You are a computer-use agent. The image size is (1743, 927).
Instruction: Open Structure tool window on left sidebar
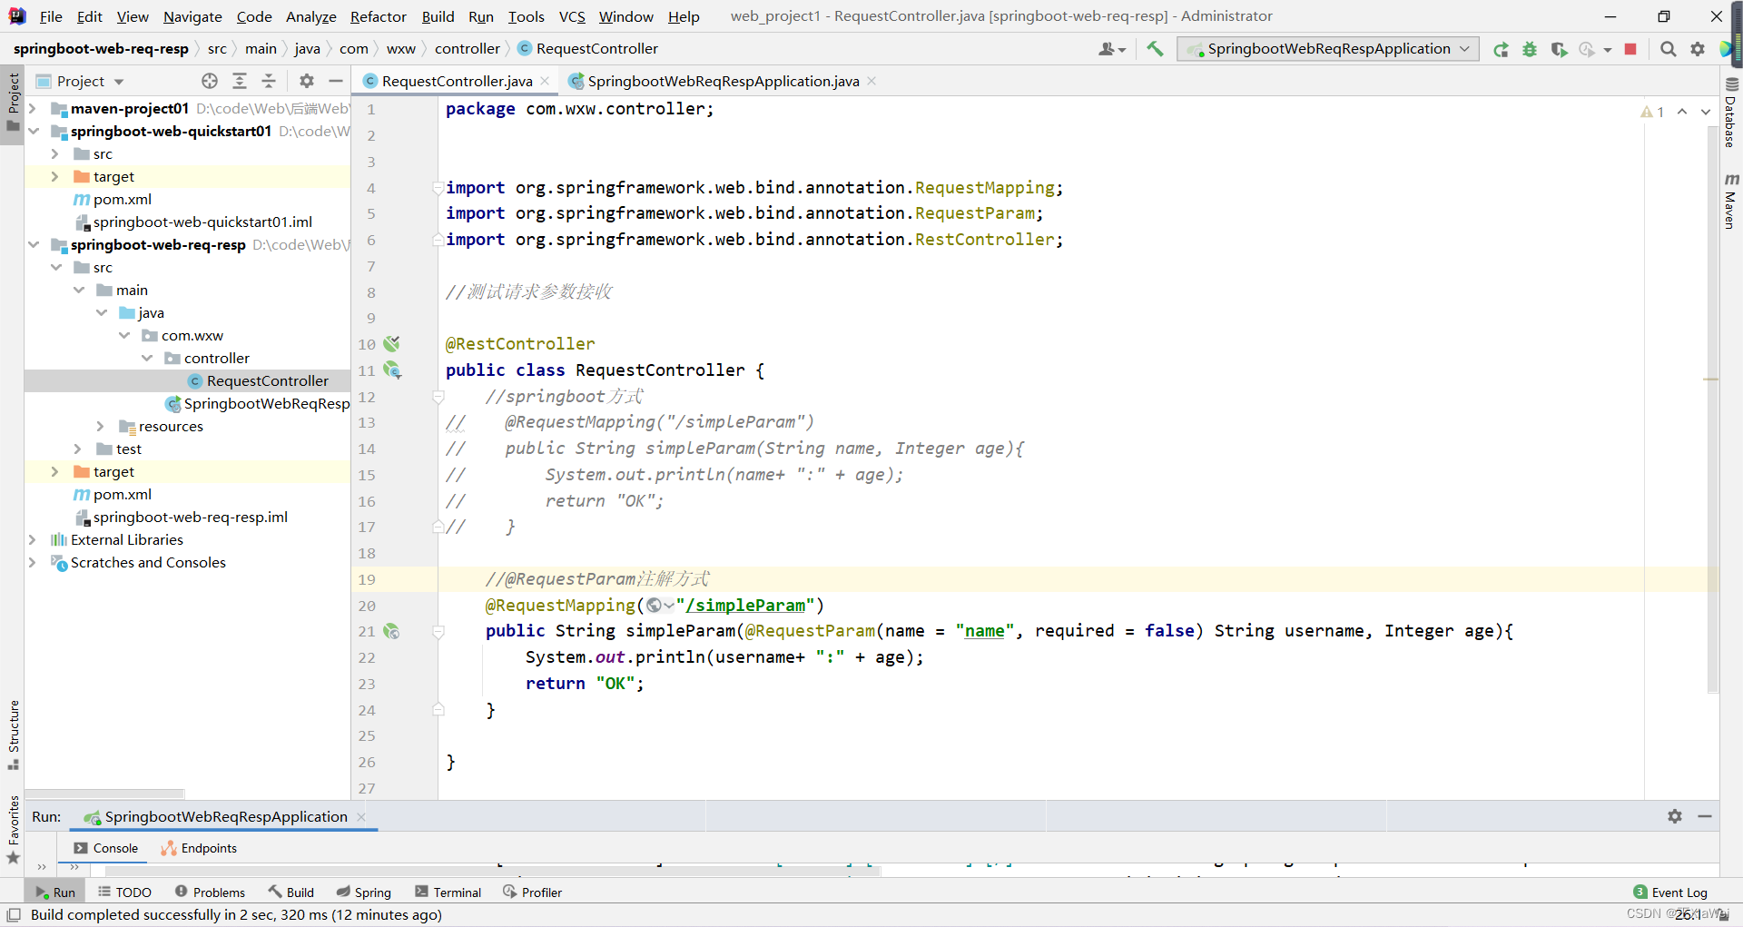(13, 735)
